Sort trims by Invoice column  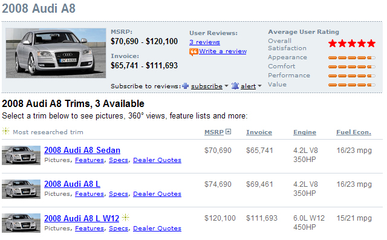point(259,132)
